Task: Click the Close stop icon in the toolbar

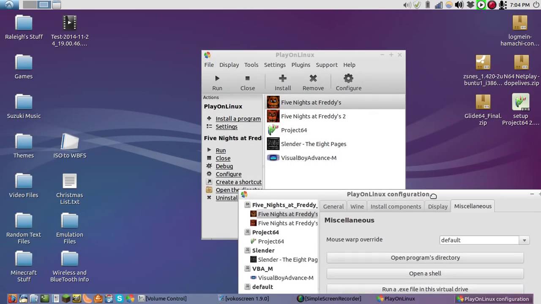Action: (248, 79)
